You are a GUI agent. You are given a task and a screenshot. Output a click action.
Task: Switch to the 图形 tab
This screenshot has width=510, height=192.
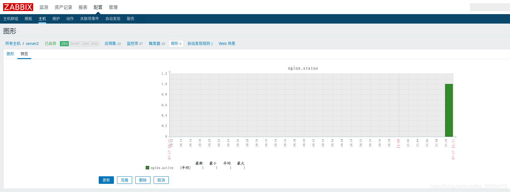[x=10, y=54]
